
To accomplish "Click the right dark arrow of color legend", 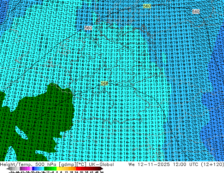I will [102, 169].
